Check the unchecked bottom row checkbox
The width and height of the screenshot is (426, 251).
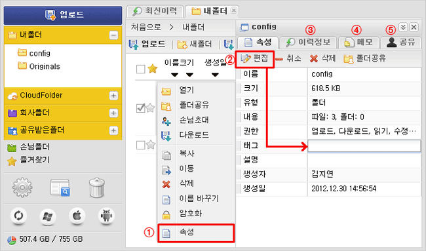point(140,145)
